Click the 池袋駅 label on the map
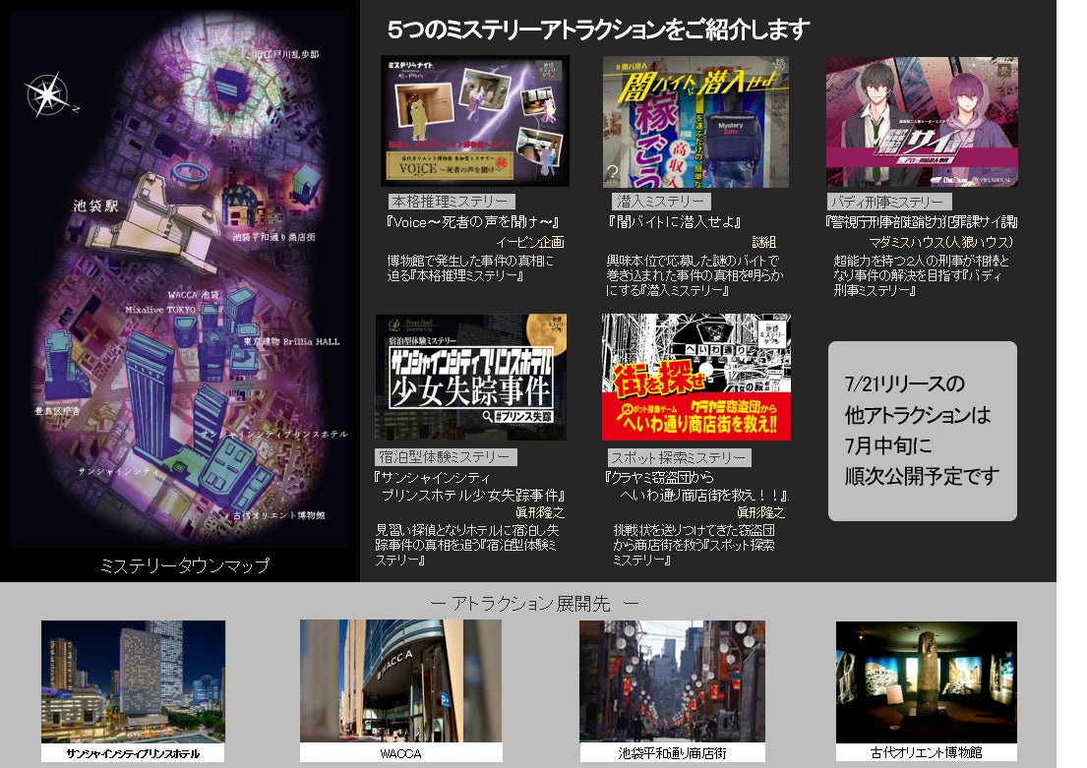 coord(95,206)
